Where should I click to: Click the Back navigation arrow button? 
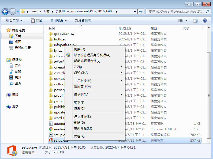click(5, 12)
